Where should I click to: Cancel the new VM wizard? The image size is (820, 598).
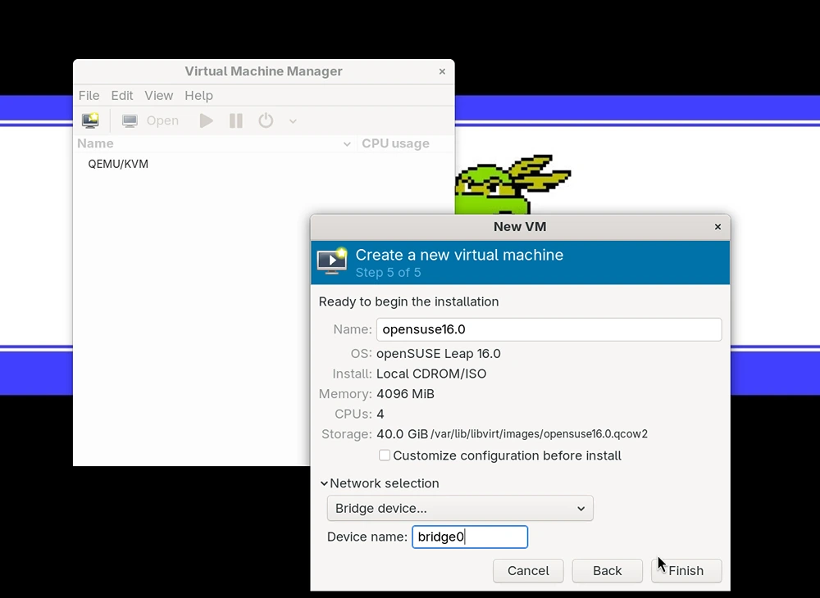point(528,571)
